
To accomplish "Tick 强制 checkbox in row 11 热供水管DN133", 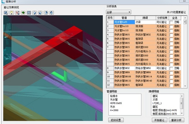I will (x=171, y=81).
